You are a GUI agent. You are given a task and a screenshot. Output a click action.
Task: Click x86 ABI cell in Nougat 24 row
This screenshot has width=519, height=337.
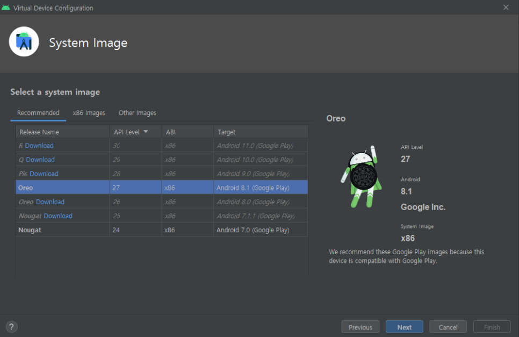[188, 230]
